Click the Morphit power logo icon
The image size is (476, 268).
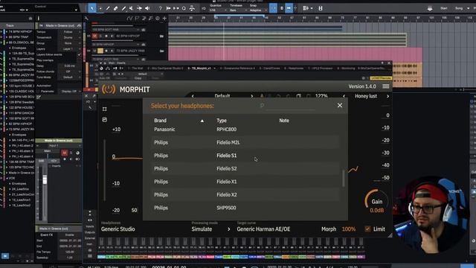[109, 89]
